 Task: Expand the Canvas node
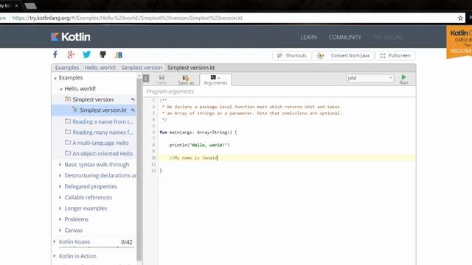[60, 230]
